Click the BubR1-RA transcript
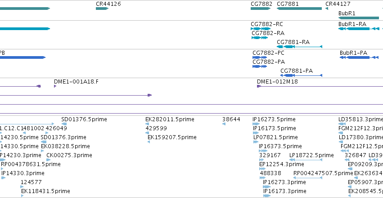 [359, 29]
